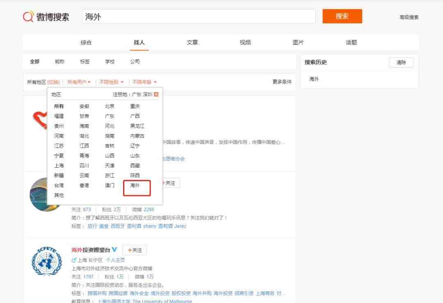This screenshot has height=303, width=443.
Task: Click inside the search box containing 海外
Action: (x=199, y=16)
